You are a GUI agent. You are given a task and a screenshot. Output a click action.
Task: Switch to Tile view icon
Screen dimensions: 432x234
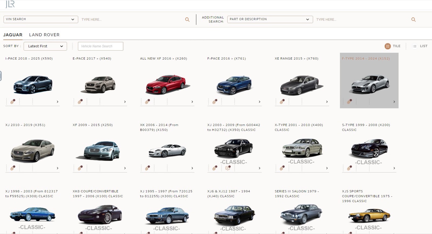(x=387, y=46)
